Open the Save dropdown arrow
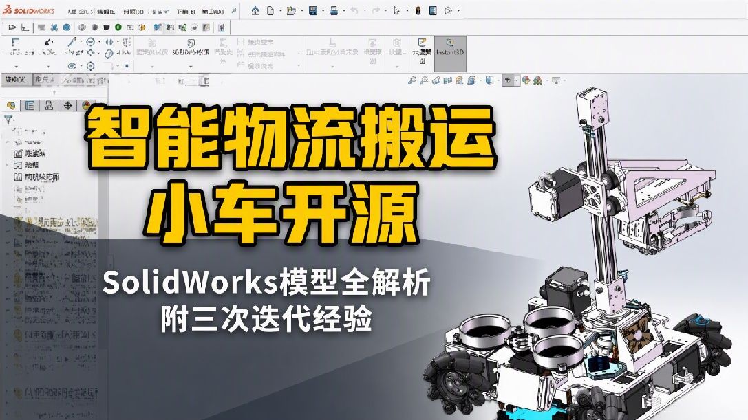 click(323, 11)
